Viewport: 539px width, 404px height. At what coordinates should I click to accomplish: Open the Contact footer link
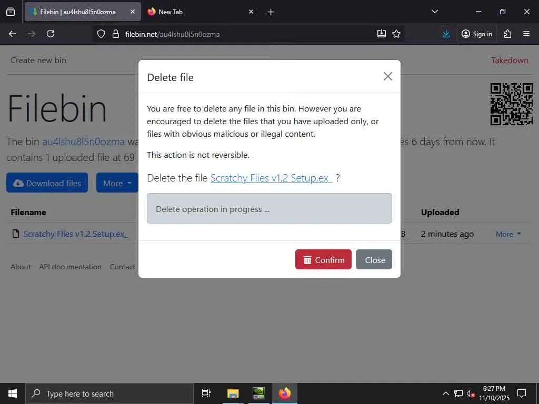(x=122, y=267)
